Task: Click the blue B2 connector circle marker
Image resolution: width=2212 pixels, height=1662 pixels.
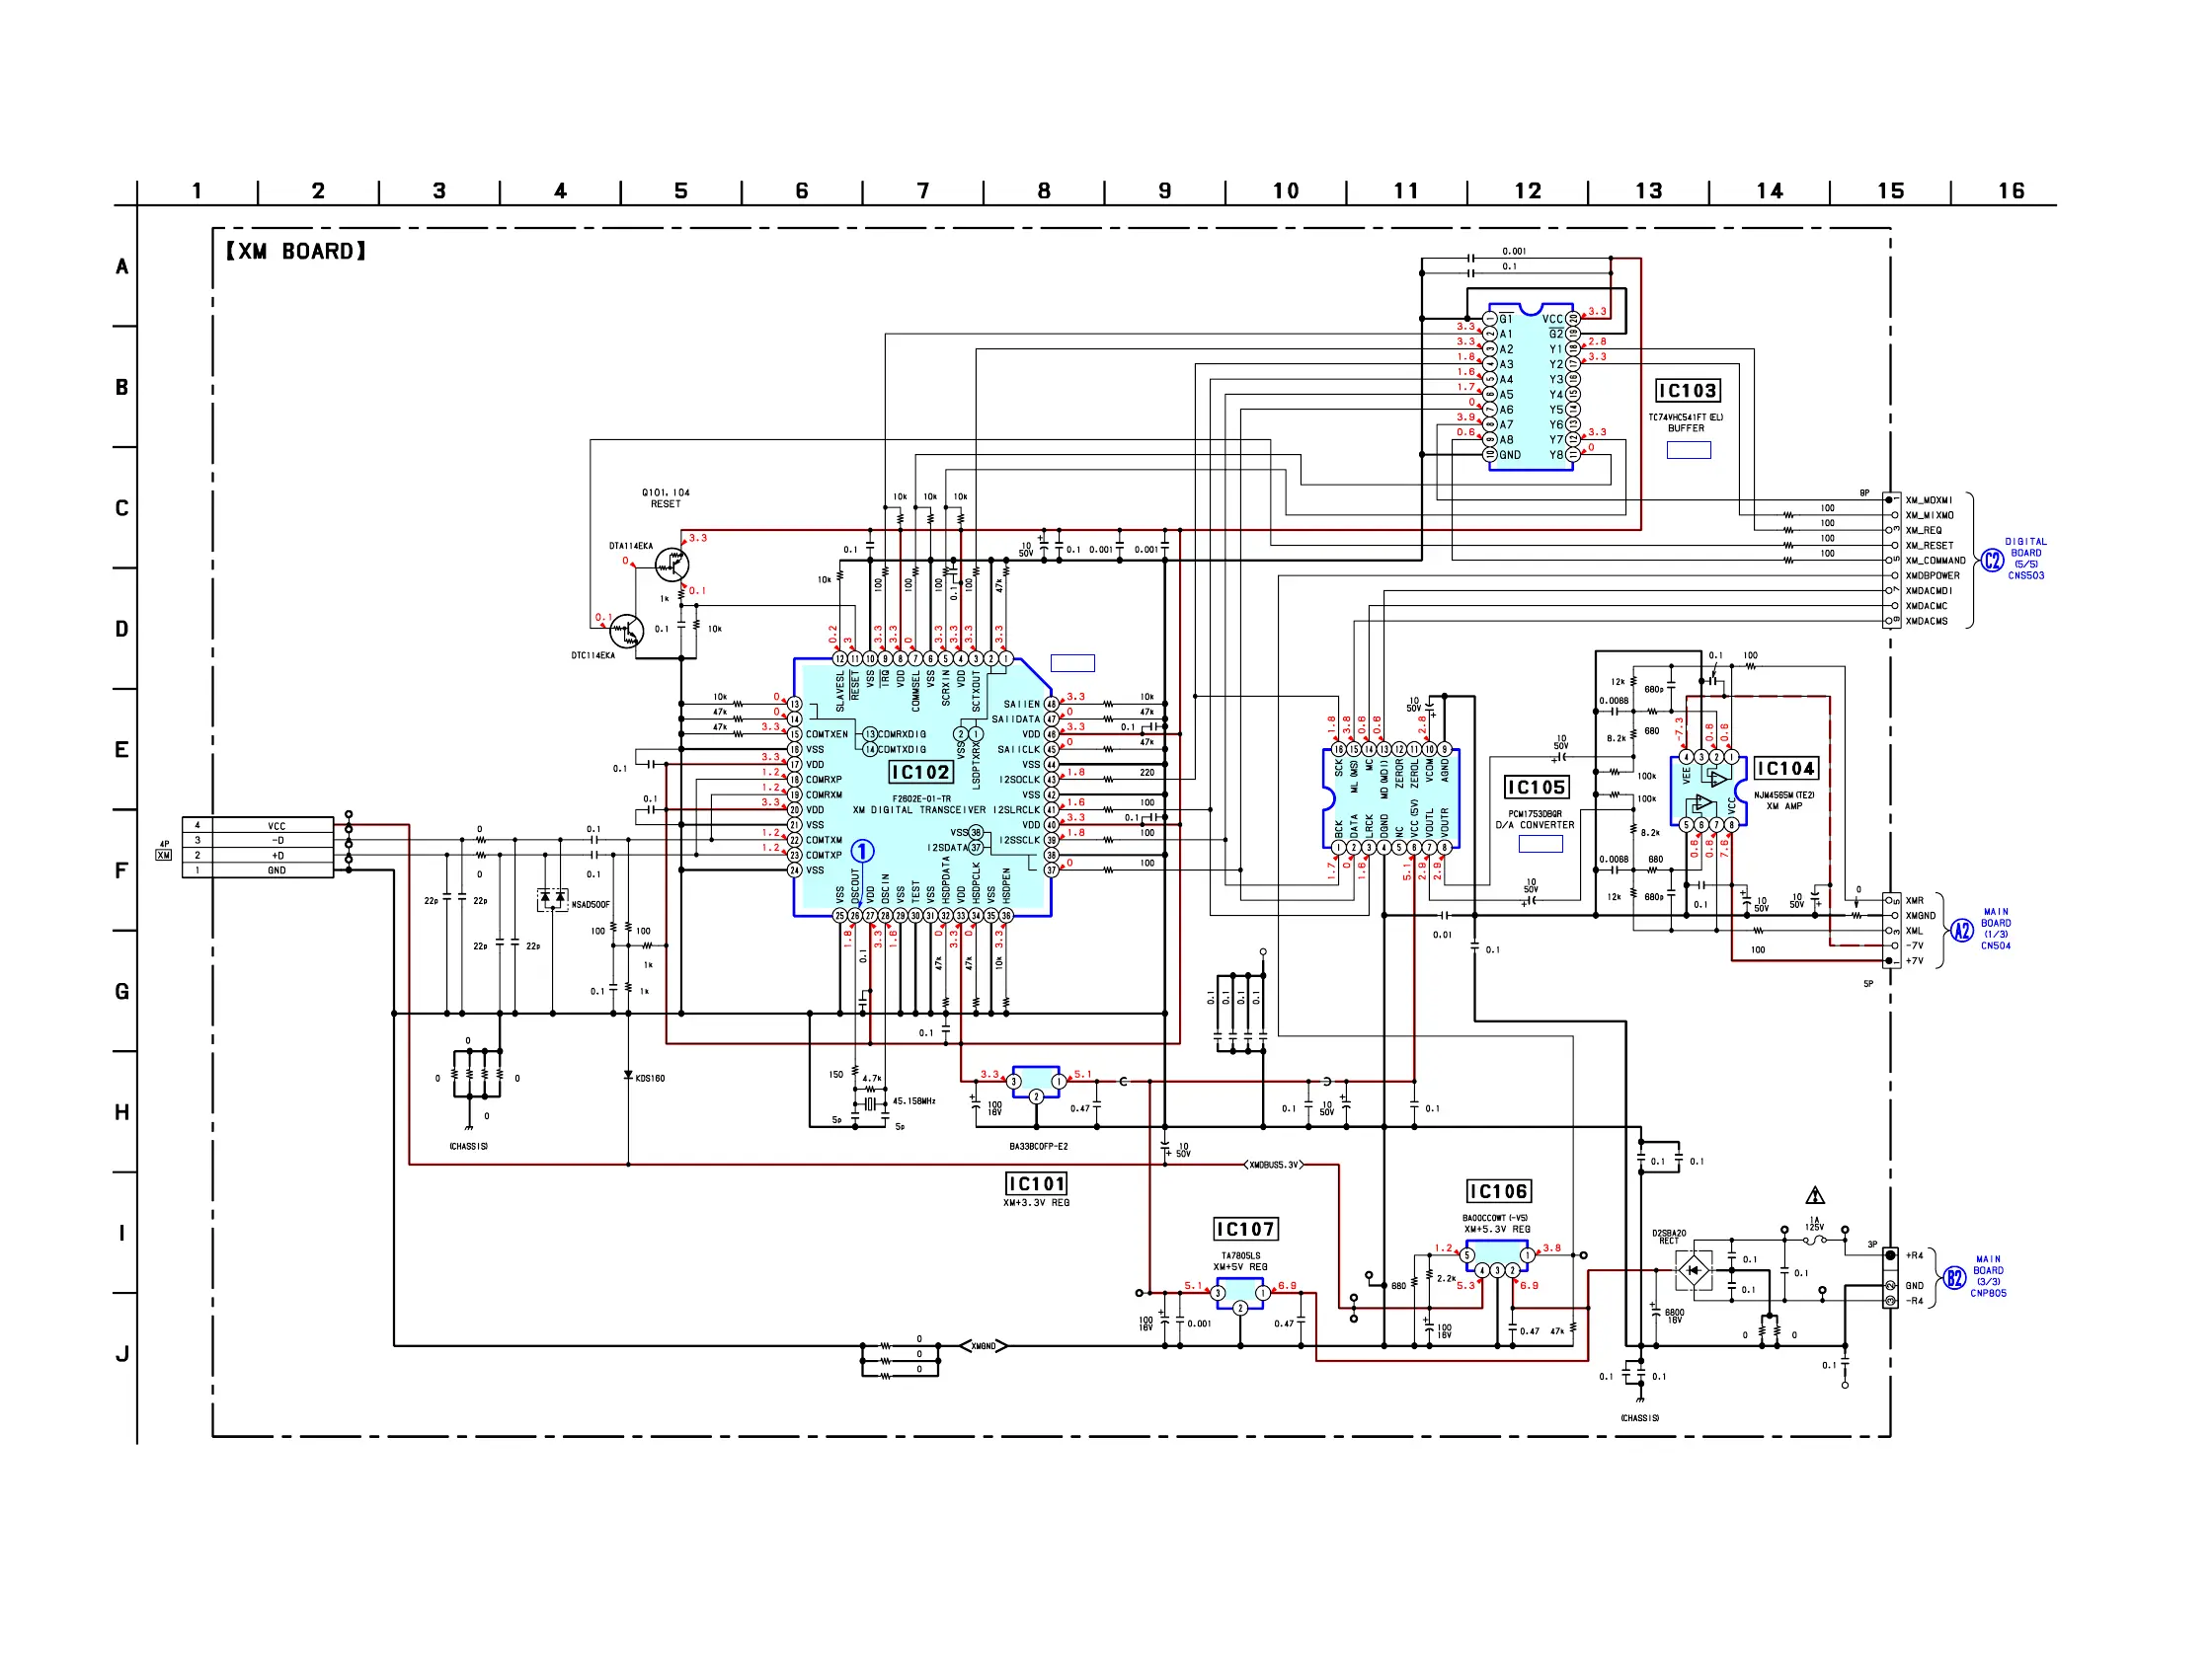Action: [1954, 1278]
